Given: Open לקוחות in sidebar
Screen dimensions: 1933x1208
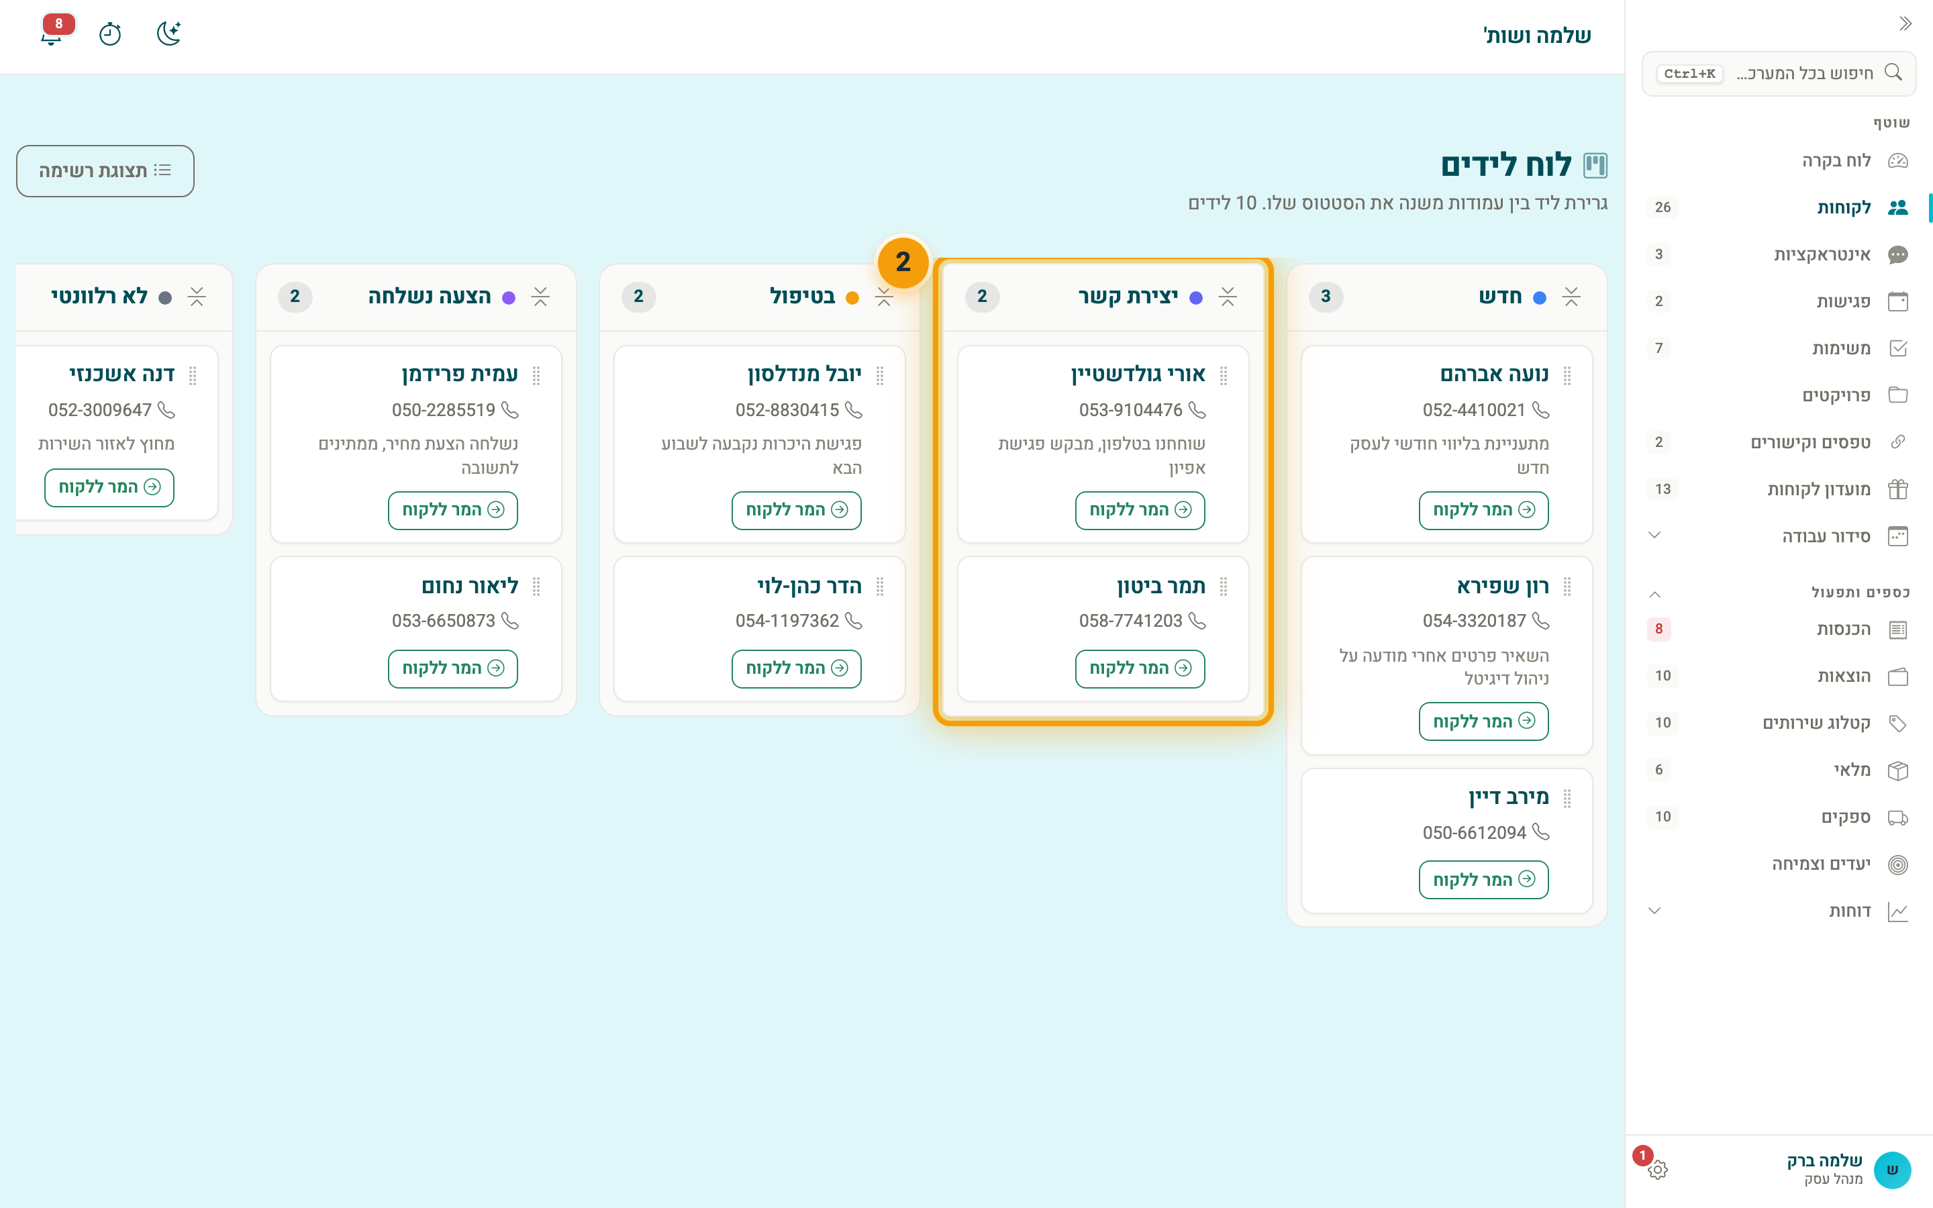Looking at the screenshot, I should point(1779,208).
